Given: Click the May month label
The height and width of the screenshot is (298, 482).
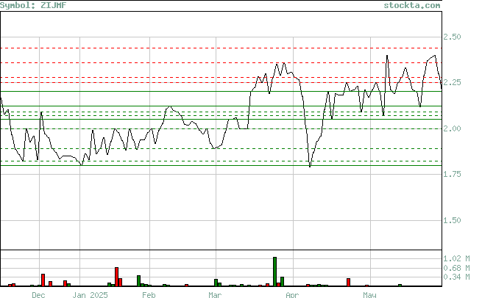Looking at the screenshot, I should click(x=369, y=295).
